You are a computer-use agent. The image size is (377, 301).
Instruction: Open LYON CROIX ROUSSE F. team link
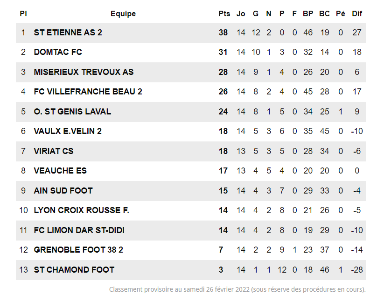pyautogui.click(x=81, y=210)
